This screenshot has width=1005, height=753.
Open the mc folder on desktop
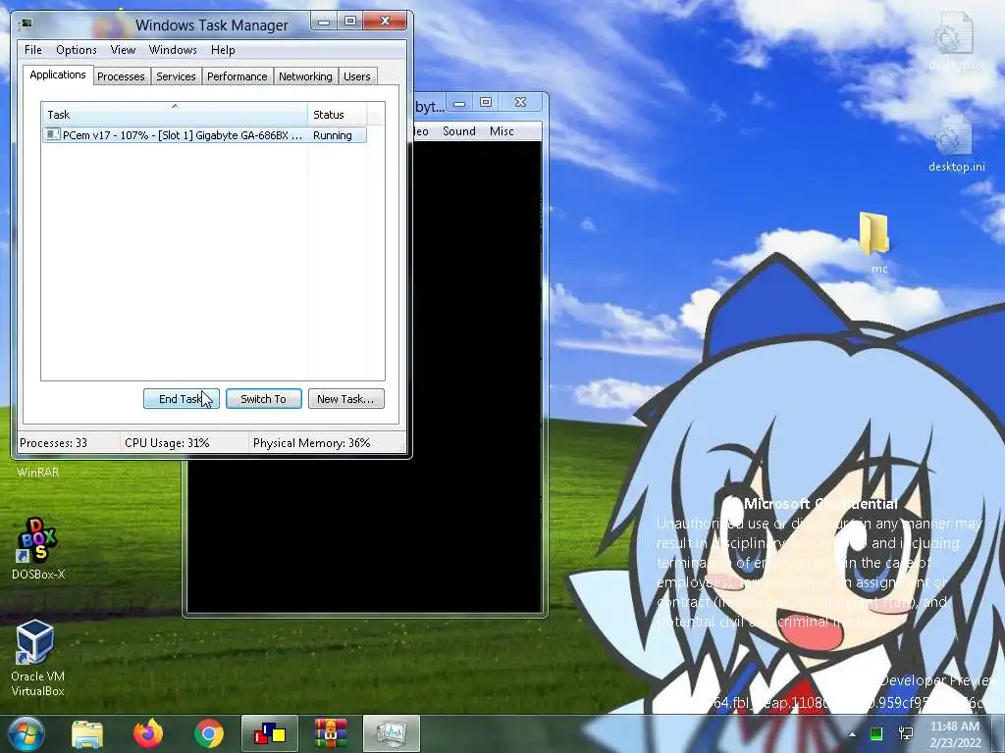click(875, 243)
